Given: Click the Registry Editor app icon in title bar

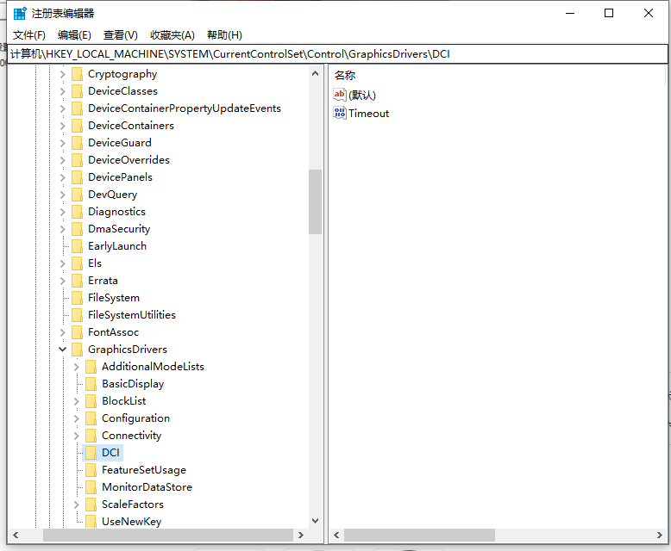Looking at the screenshot, I should (19, 13).
